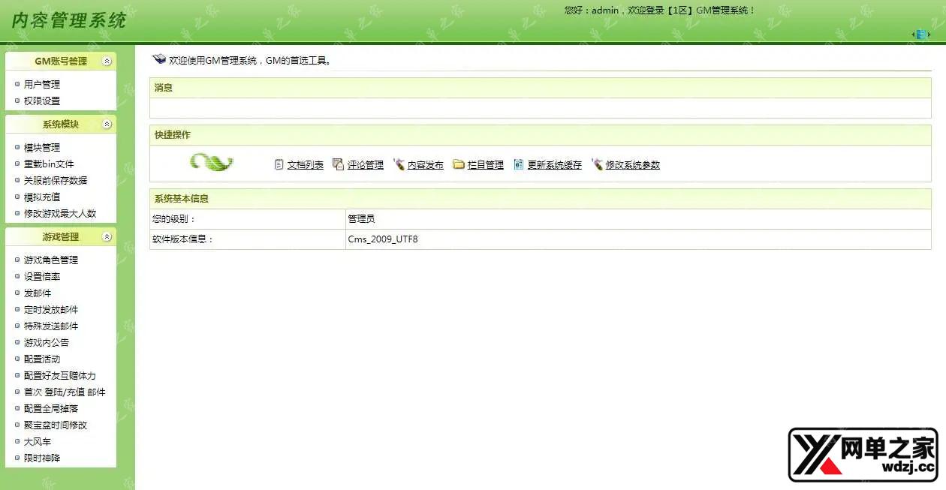Viewport: 946px width, 490px height.
Task: Toggle the sidebar with the top-right arrow icon
Action: pos(919,34)
